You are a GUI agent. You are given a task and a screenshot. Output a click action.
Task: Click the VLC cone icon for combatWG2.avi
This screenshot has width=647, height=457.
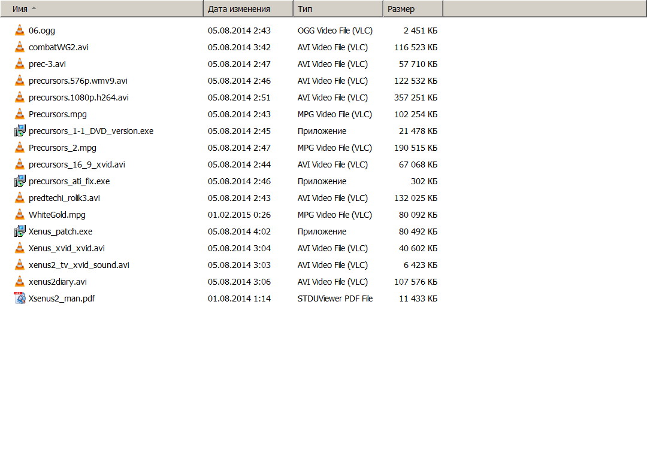[x=19, y=47]
